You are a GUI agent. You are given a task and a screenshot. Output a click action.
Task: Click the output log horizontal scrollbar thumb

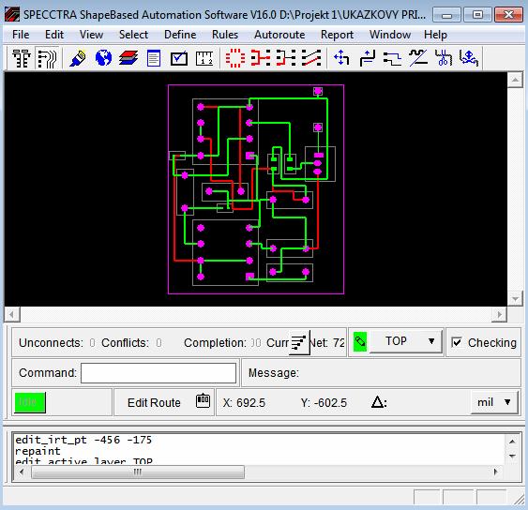click(x=138, y=472)
